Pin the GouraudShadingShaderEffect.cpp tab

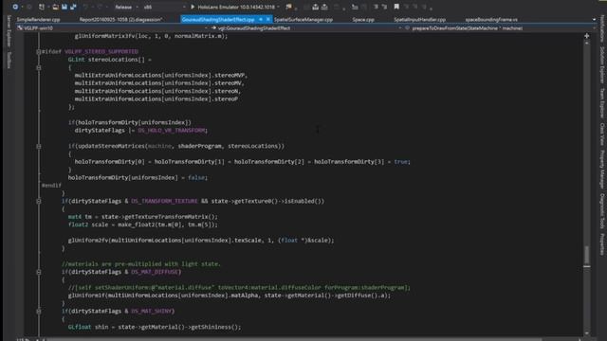pos(261,19)
